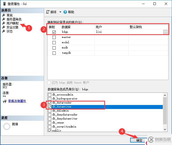Enable the db_backupoperator role
This screenshot has height=145, width=172.
coord(50,99)
